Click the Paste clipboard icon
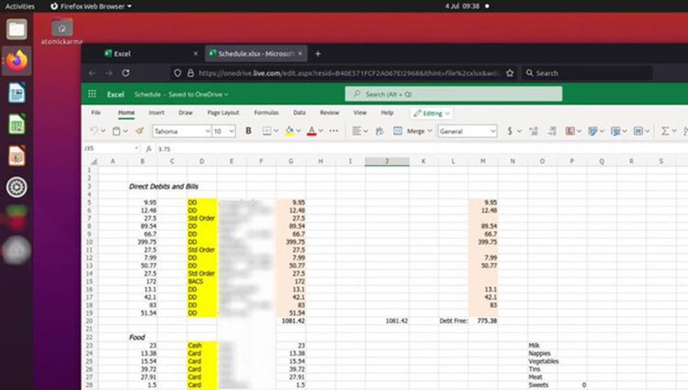The height and width of the screenshot is (390, 688). (117, 130)
